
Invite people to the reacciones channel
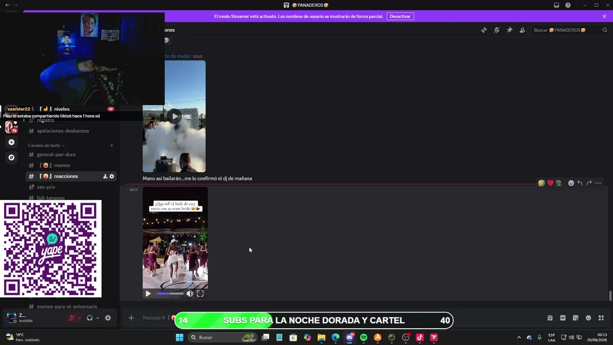coord(105,176)
